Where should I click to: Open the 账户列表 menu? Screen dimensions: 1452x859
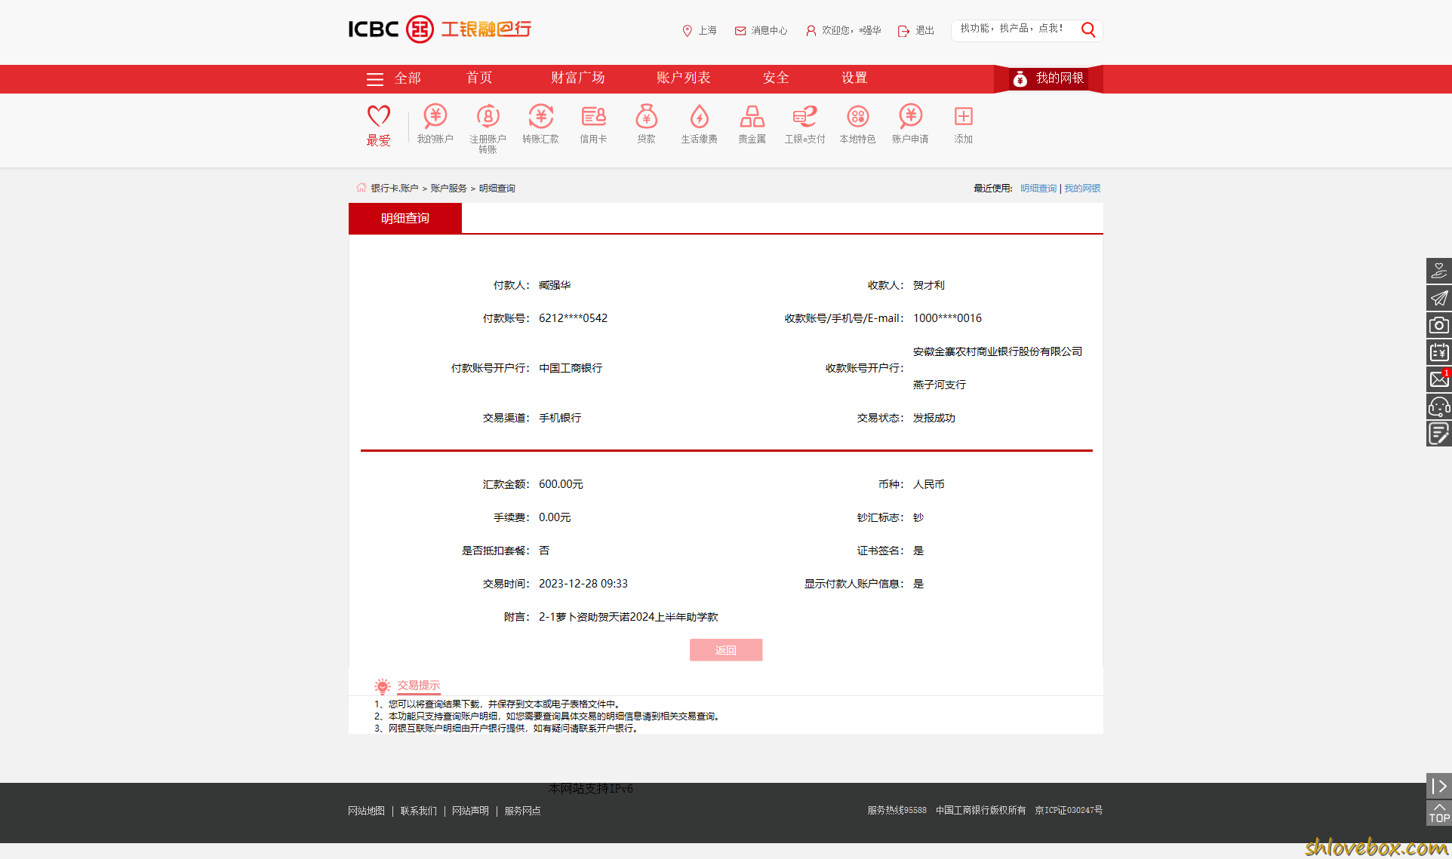point(684,78)
